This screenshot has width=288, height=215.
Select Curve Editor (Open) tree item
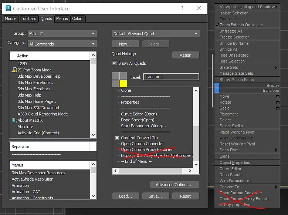(139, 114)
